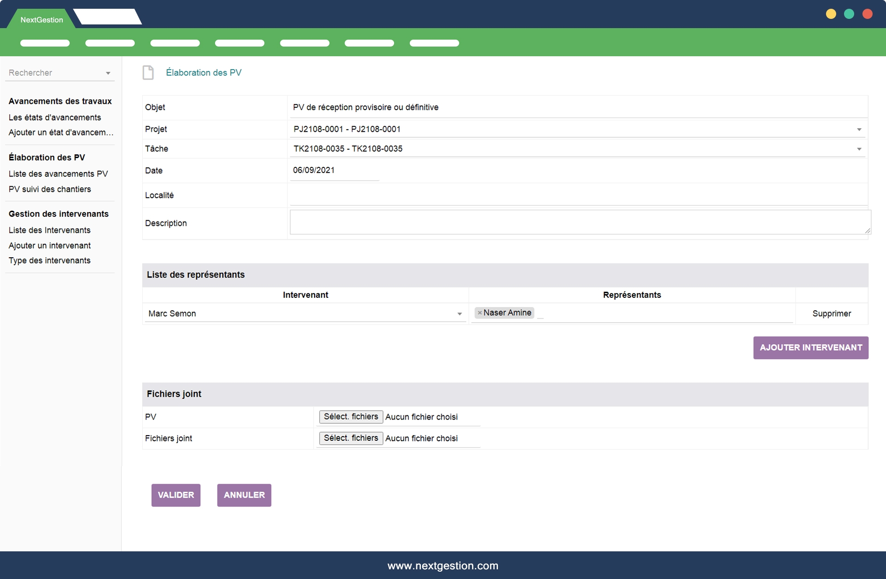Remove Naser Amine tag with x icon
Image resolution: width=886 pixels, height=579 pixels.
coord(479,313)
